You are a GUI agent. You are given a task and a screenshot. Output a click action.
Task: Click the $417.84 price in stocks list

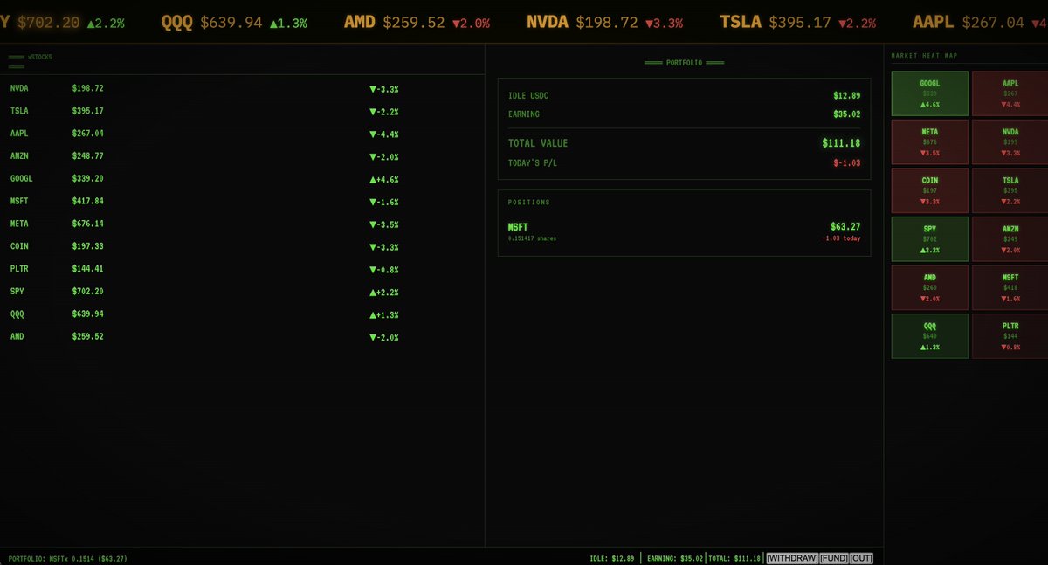(88, 201)
